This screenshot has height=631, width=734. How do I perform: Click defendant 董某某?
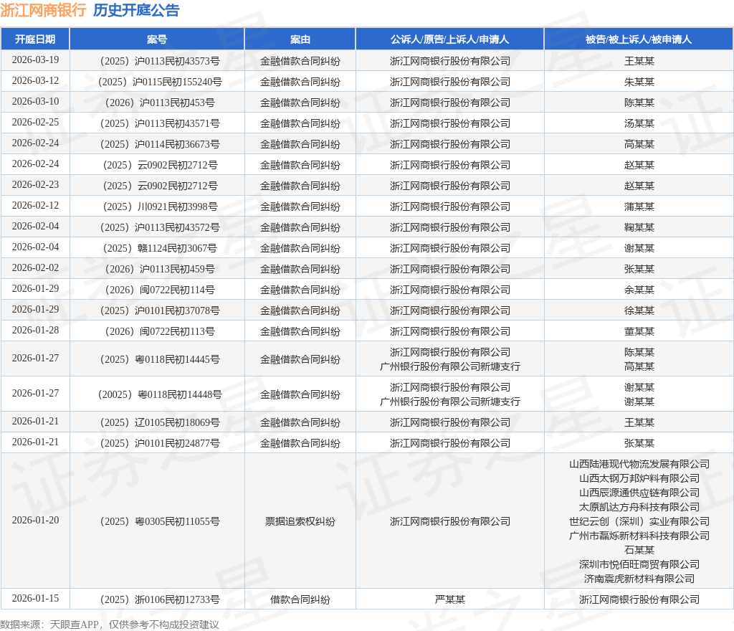click(x=639, y=331)
